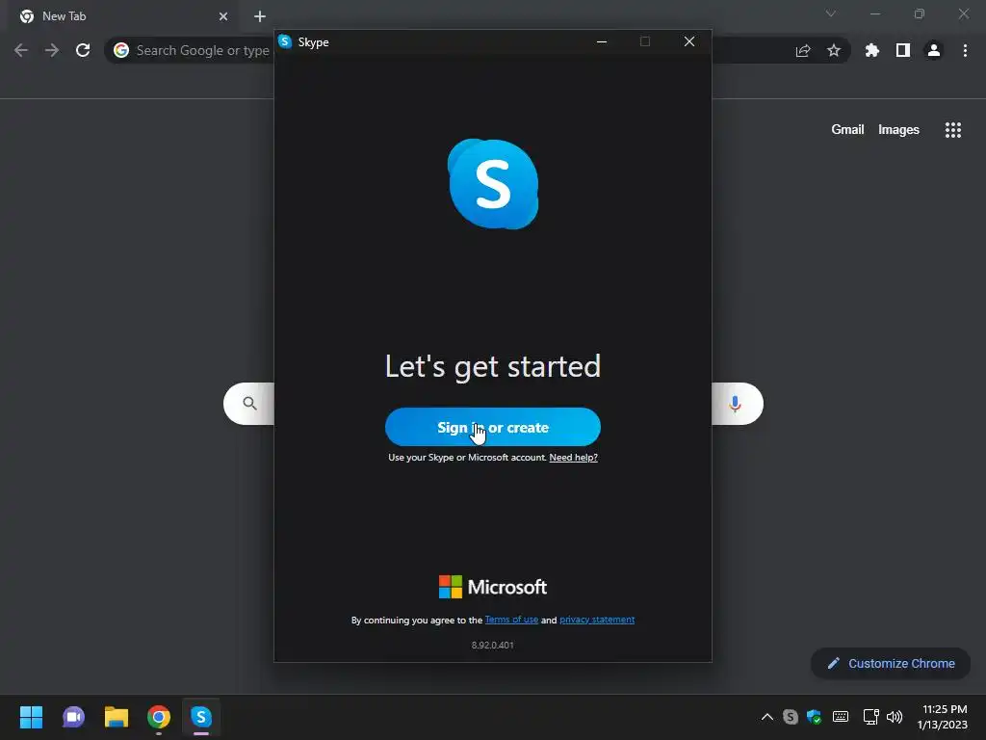Minimize the Skype window
986x740 pixels.
coord(602,41)
